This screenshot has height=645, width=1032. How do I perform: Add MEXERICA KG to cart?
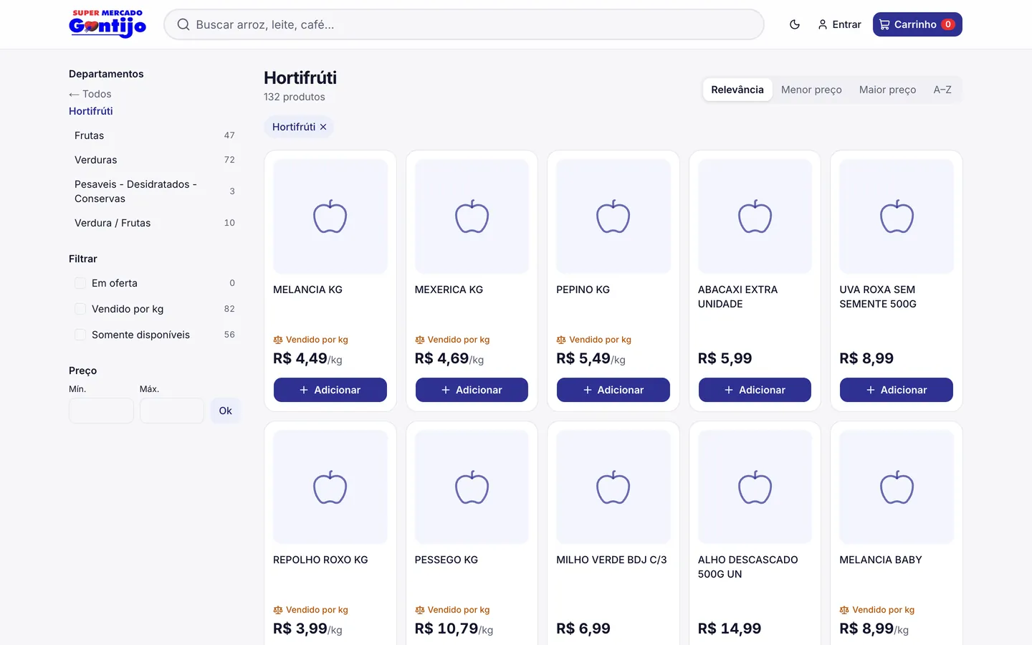coord(472,390)
